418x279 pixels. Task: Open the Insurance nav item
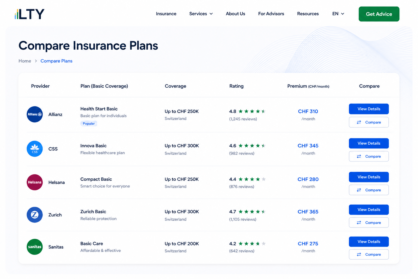tap(166, 14)
